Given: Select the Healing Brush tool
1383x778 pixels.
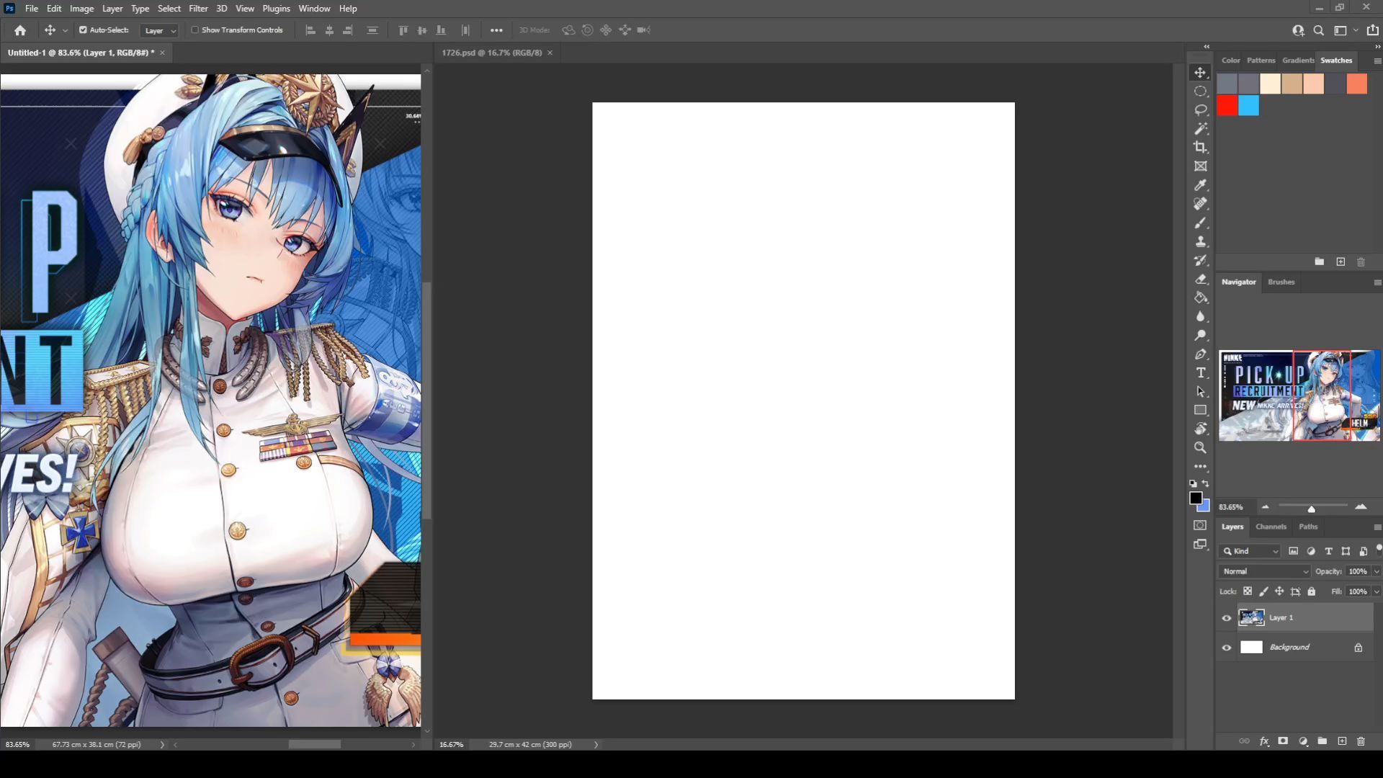Looking at the screenshot, I should coord(1200,204).
